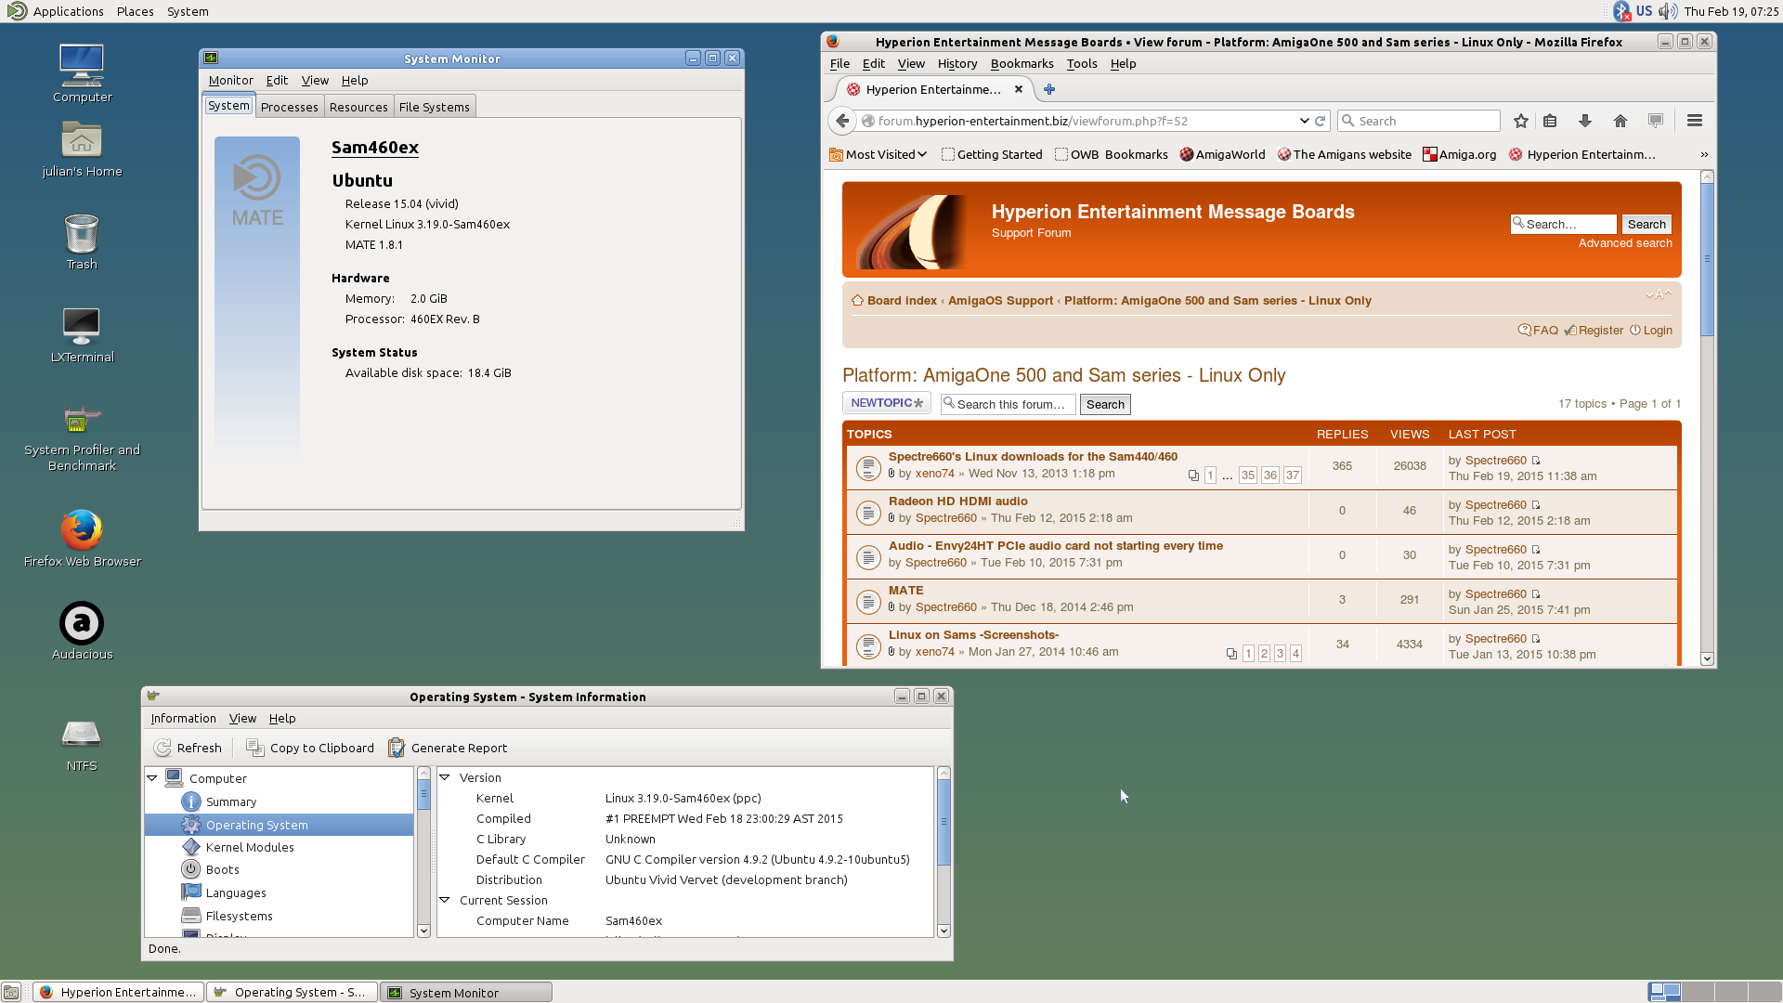Open Firefox hamburger menu
This screenshot has width=1783, height=1003.
coord(1694,121)
